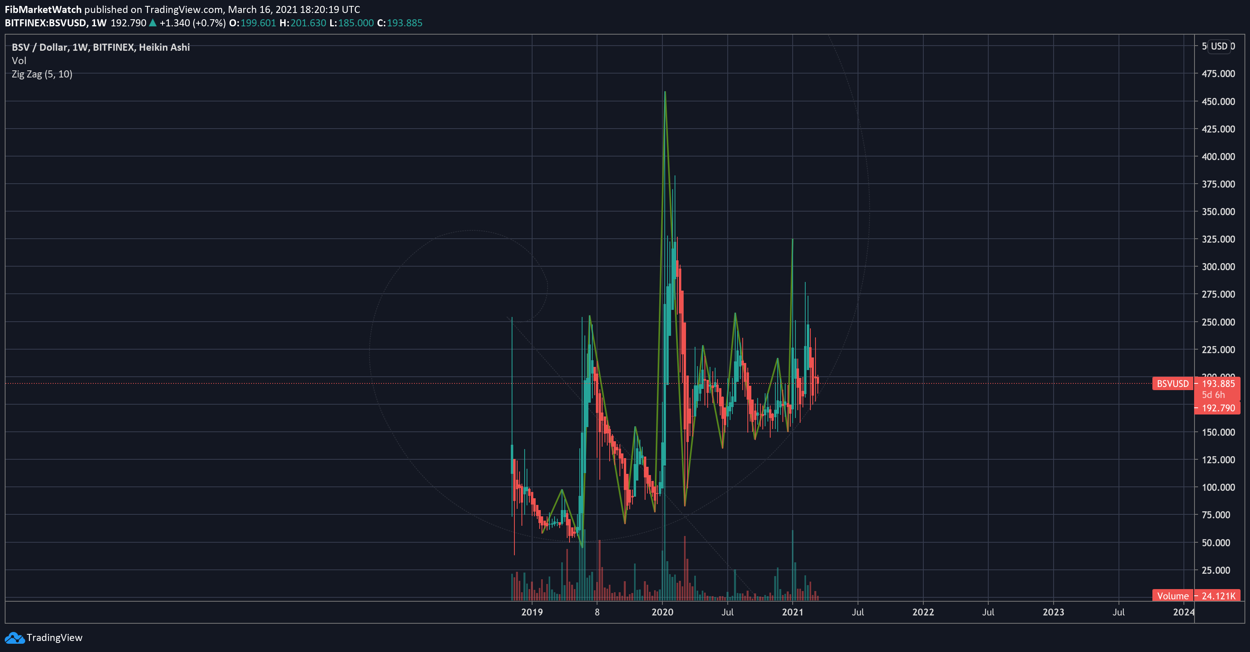Click the 100.000 price level on axis
The width and height of the screenshot is (1250, 652).
1218,487
